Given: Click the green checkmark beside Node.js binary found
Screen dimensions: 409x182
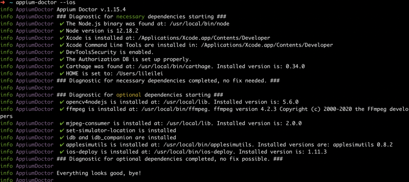Looking at the screenshot, I should click(x=62, y=24).
